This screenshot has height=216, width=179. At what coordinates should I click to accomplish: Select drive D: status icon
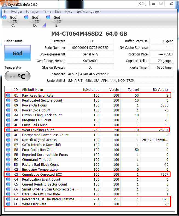pyautogui.click(x=26, y=17)
